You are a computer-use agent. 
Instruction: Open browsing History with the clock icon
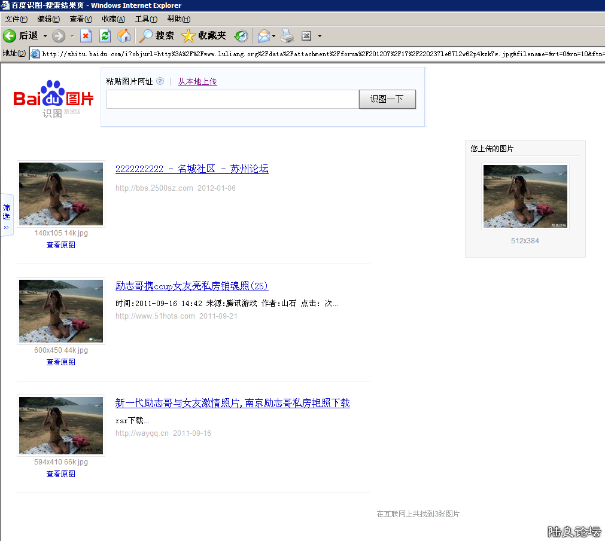click(241, 36)
